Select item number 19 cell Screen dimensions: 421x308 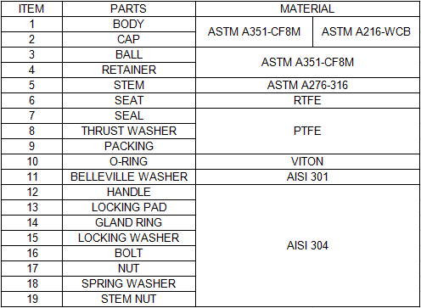point(31,299)
